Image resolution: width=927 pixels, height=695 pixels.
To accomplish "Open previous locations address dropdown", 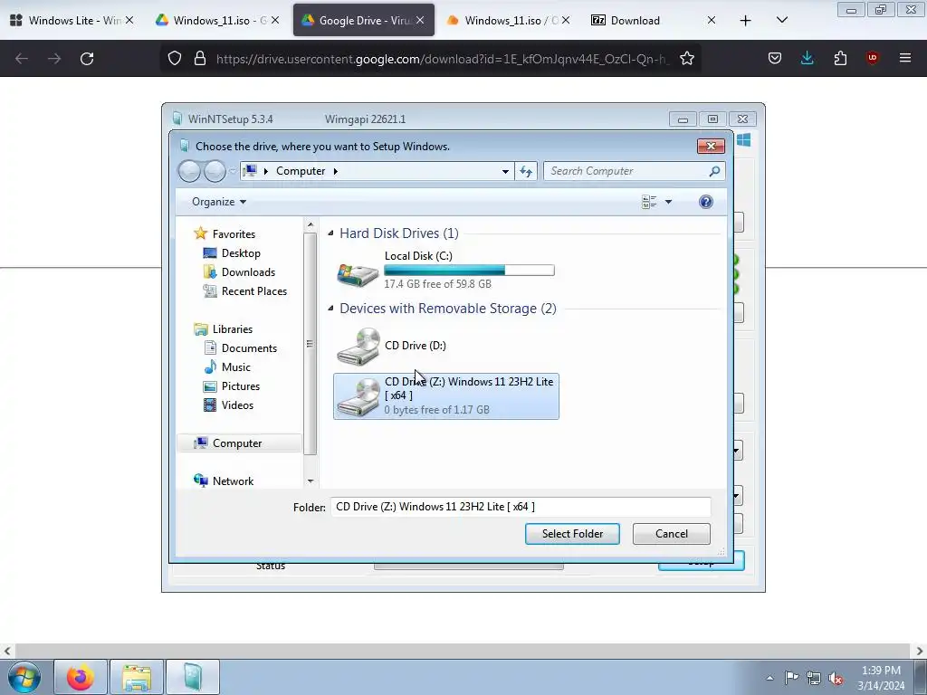I will [505, 171].
